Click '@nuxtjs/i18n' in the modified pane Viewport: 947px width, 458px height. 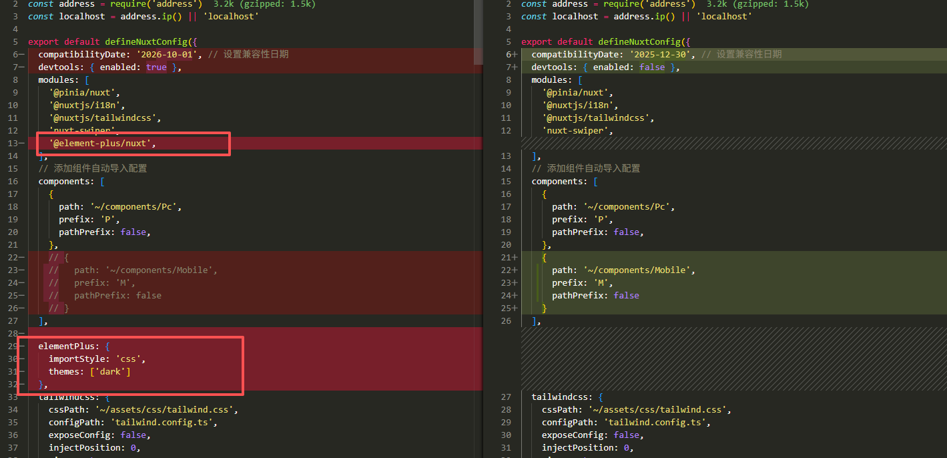[x=580, y=105]
